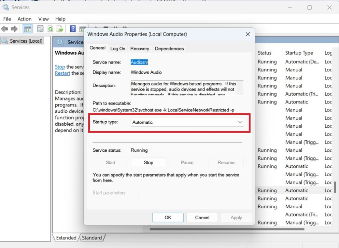Viewport: 339px width, 248px height.
Task: Click the 'Windows Audio' display name text
Action: [146, 72]
